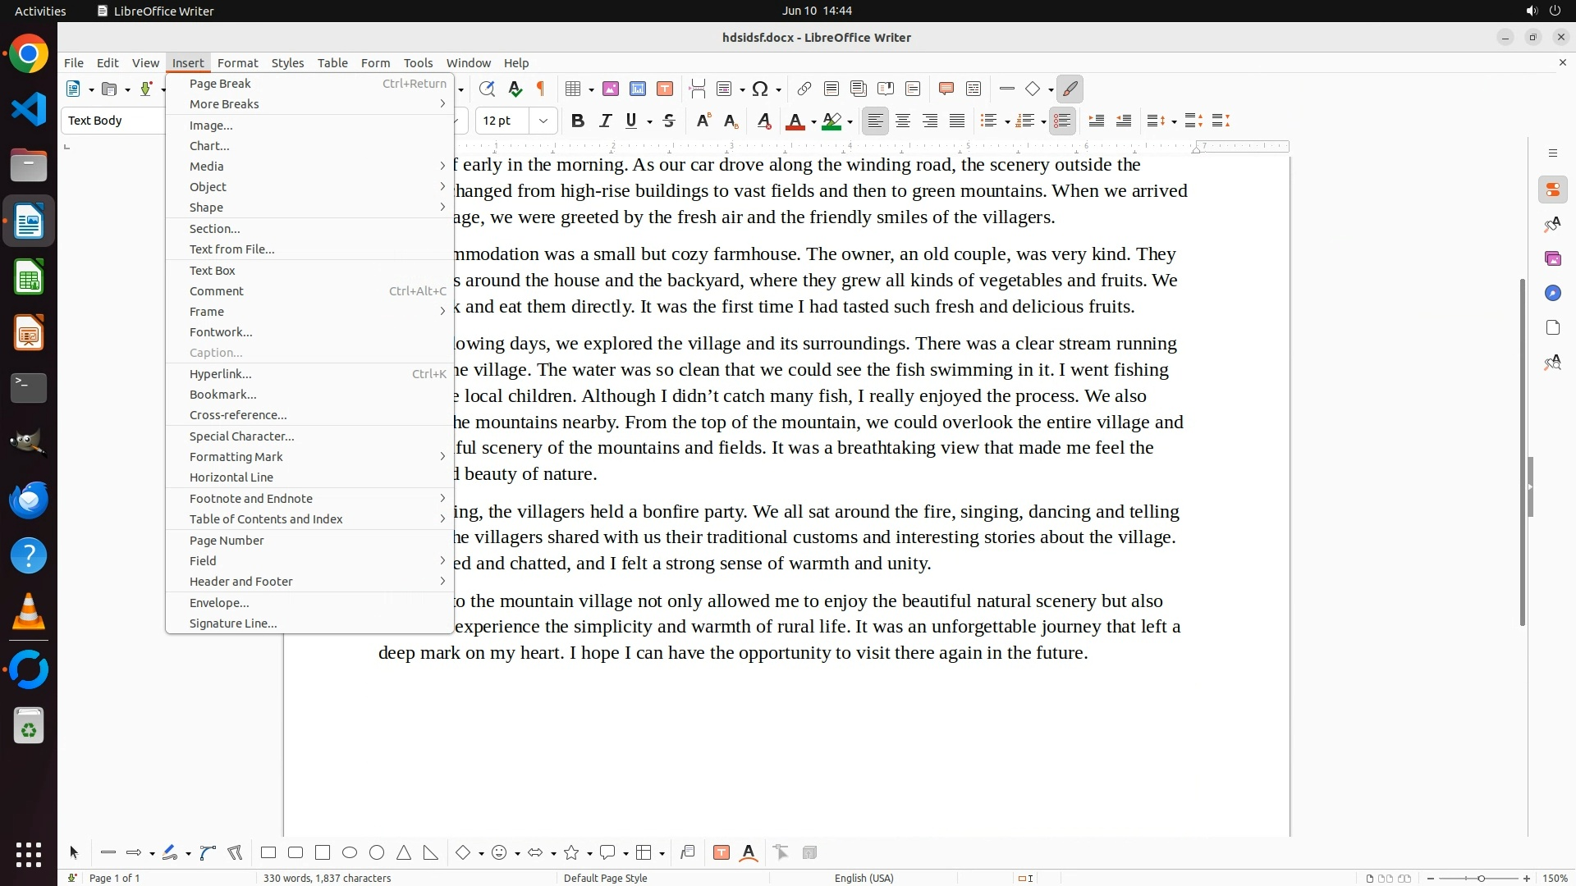Open the font color dropdown arrow
The width and height of the screenshot is (1576, 886).
[x=813, y=122]
